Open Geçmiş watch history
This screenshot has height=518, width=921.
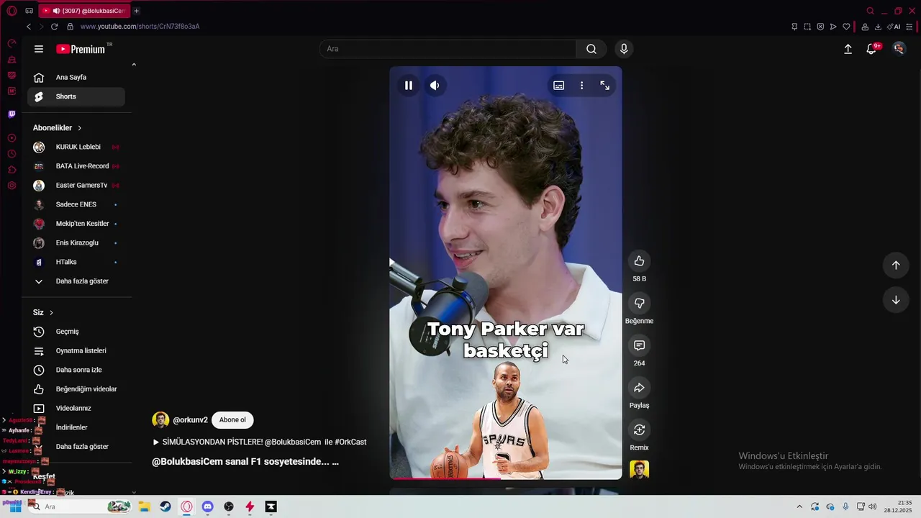[x=76, y=332]
